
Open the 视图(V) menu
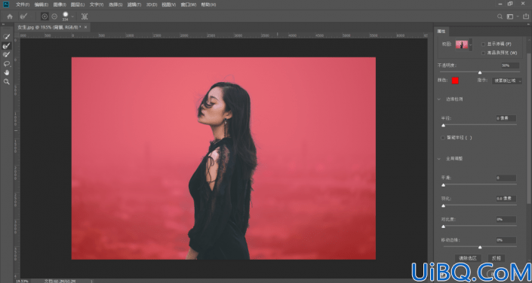pos(168,5)
